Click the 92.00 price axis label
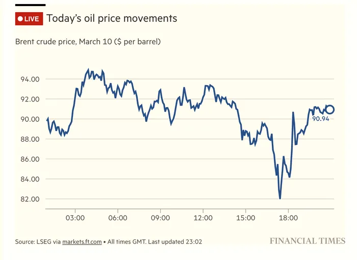Image resolution: width=357 pixels, height=260 pixels. pos(30,99)
